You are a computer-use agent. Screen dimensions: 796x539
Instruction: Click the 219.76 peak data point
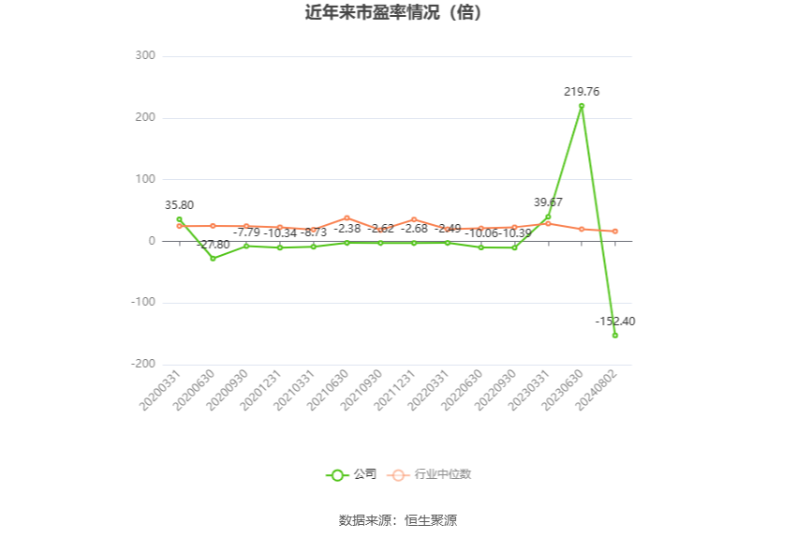click(x=582, y=106)
